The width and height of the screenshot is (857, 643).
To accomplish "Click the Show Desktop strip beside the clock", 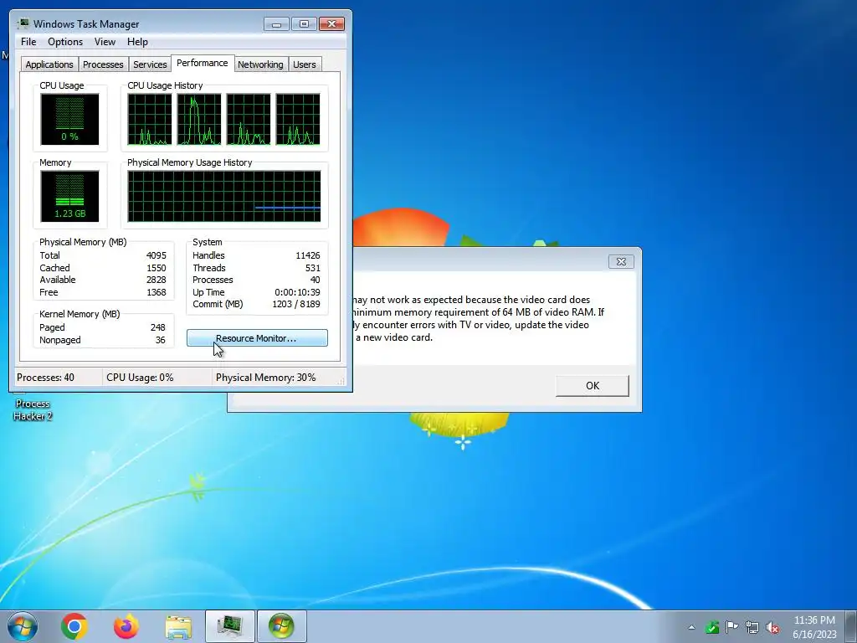I will click(x=852, y=626).
